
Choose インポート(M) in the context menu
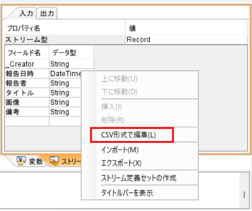121,150
